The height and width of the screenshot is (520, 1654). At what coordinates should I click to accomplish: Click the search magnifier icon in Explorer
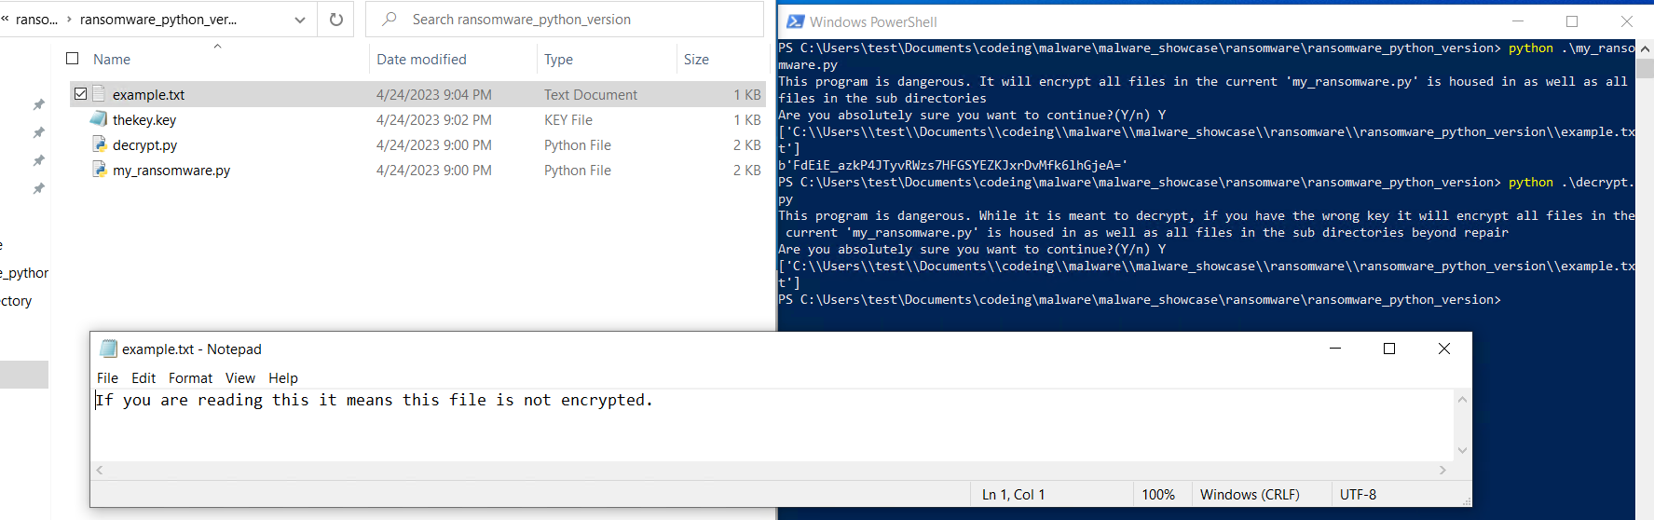coord(390,19)
